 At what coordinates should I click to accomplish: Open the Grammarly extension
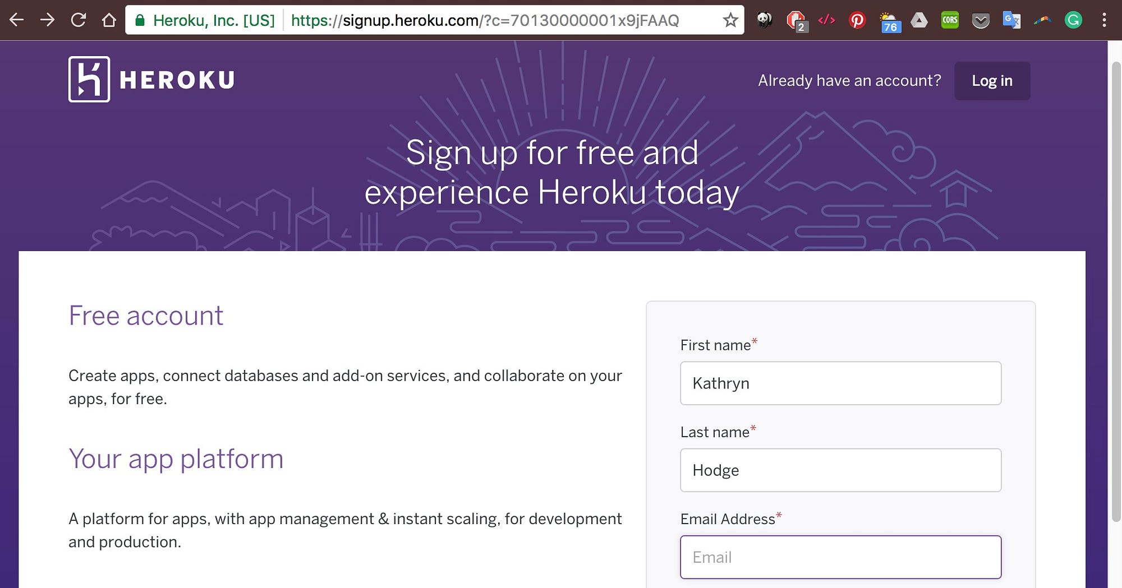(x=1073, y=21)
